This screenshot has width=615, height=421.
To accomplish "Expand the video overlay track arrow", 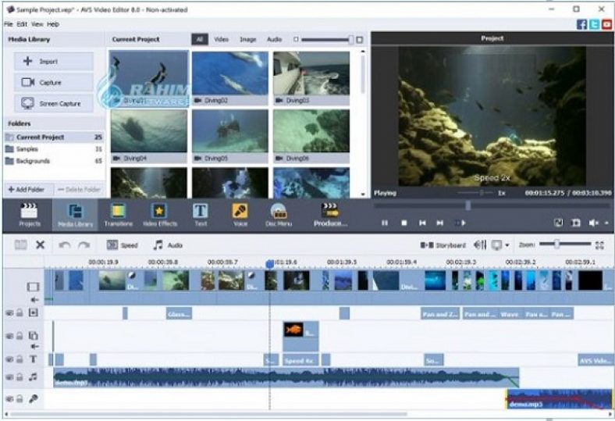I will click(x=34, y=346).
